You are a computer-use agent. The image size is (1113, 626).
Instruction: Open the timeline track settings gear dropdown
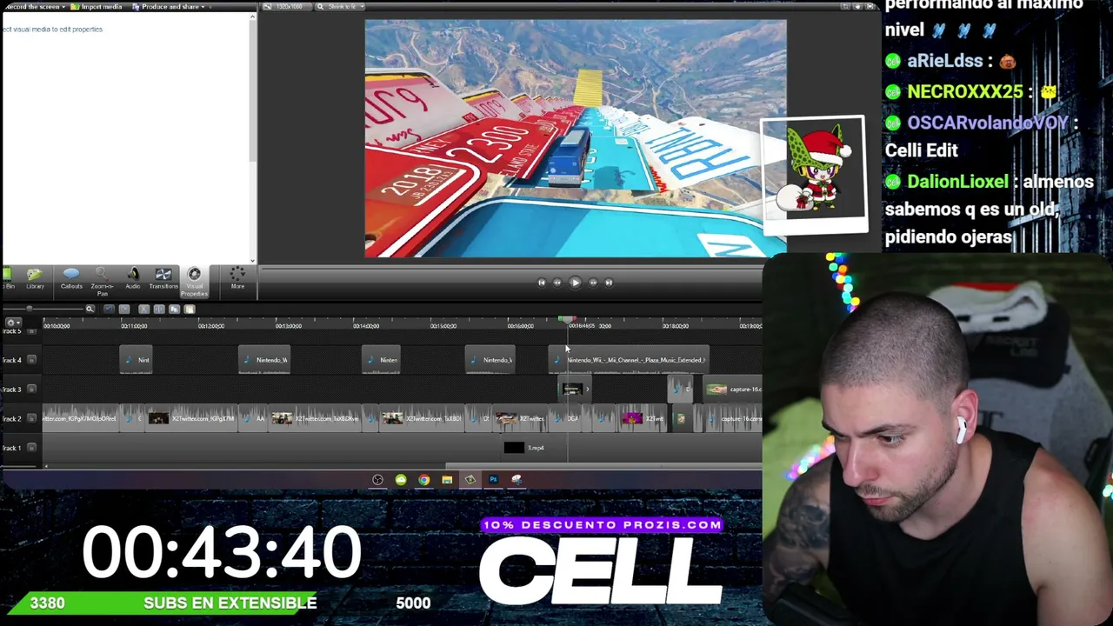(12, 323)
